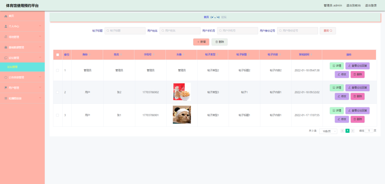Sort the table by 身份 column arrows
Image resolution: width=385 pixels, height=184 pixels.
click(89, 55)
